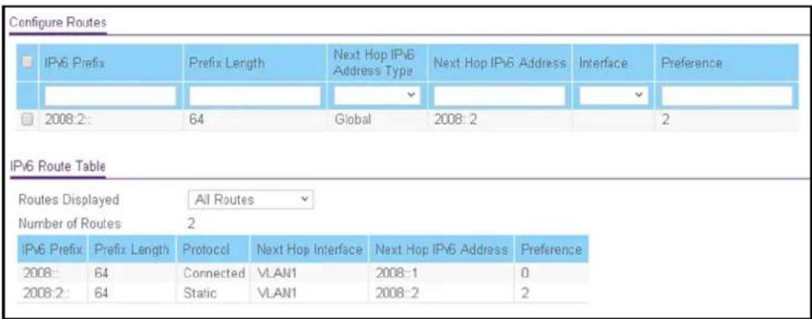Click the Connected protocol cell

[x=214, y=273]
